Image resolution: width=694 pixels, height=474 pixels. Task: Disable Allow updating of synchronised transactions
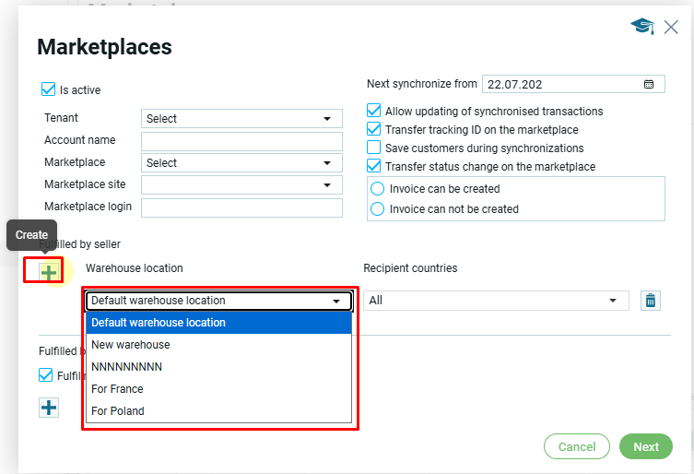(374, 111)
